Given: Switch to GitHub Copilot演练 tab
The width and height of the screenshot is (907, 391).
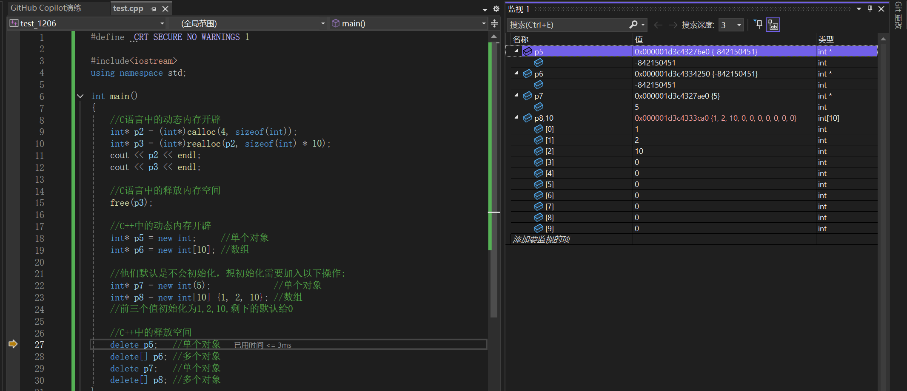Looking at the screenshot, I should 46,8.
